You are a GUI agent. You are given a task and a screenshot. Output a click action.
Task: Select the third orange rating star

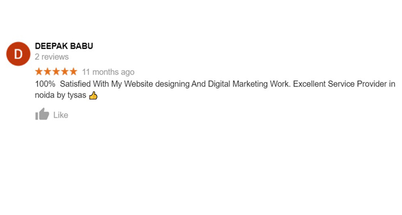(x=56, y=71)
